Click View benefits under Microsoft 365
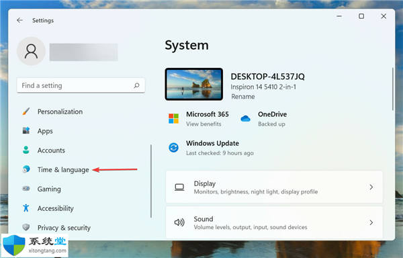403x258 pixels. (204, 124)
